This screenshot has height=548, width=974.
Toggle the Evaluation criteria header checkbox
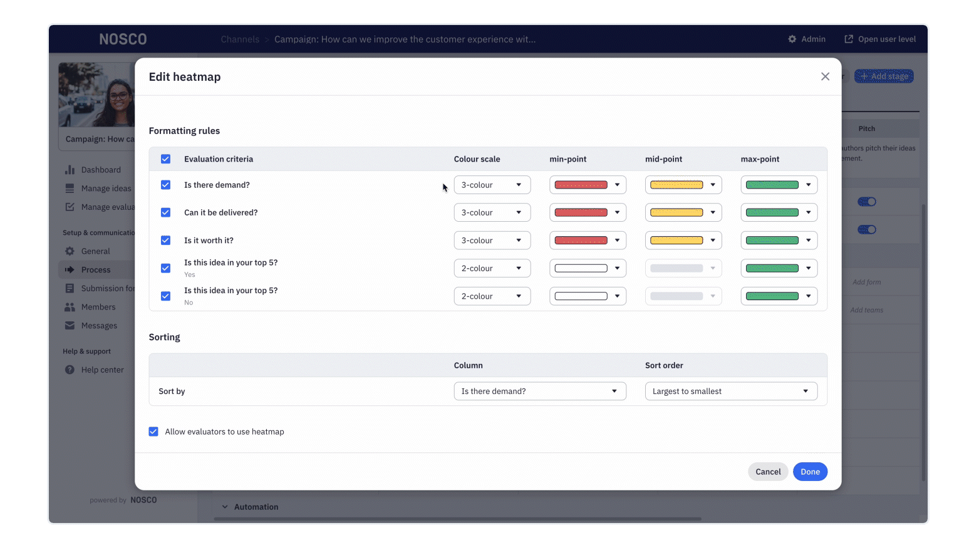click(165, 158)
